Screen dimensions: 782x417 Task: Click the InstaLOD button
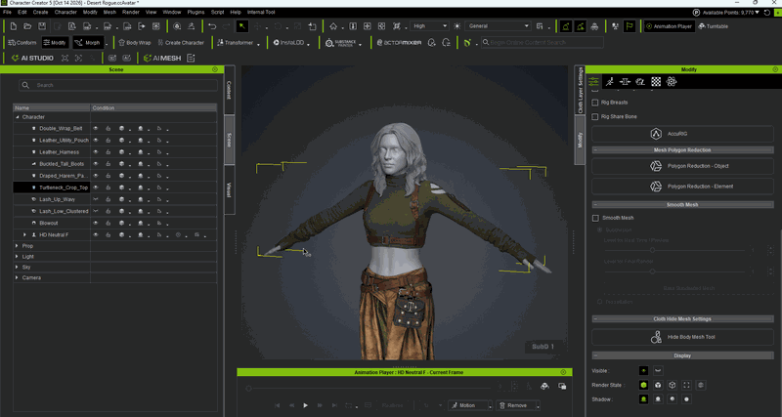(x=288, y=43)
